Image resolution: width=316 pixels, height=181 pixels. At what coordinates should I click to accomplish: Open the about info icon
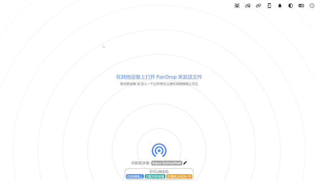[312, 6]
